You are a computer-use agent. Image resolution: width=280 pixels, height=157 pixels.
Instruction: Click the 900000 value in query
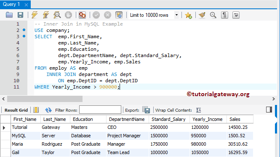[108, 87]
